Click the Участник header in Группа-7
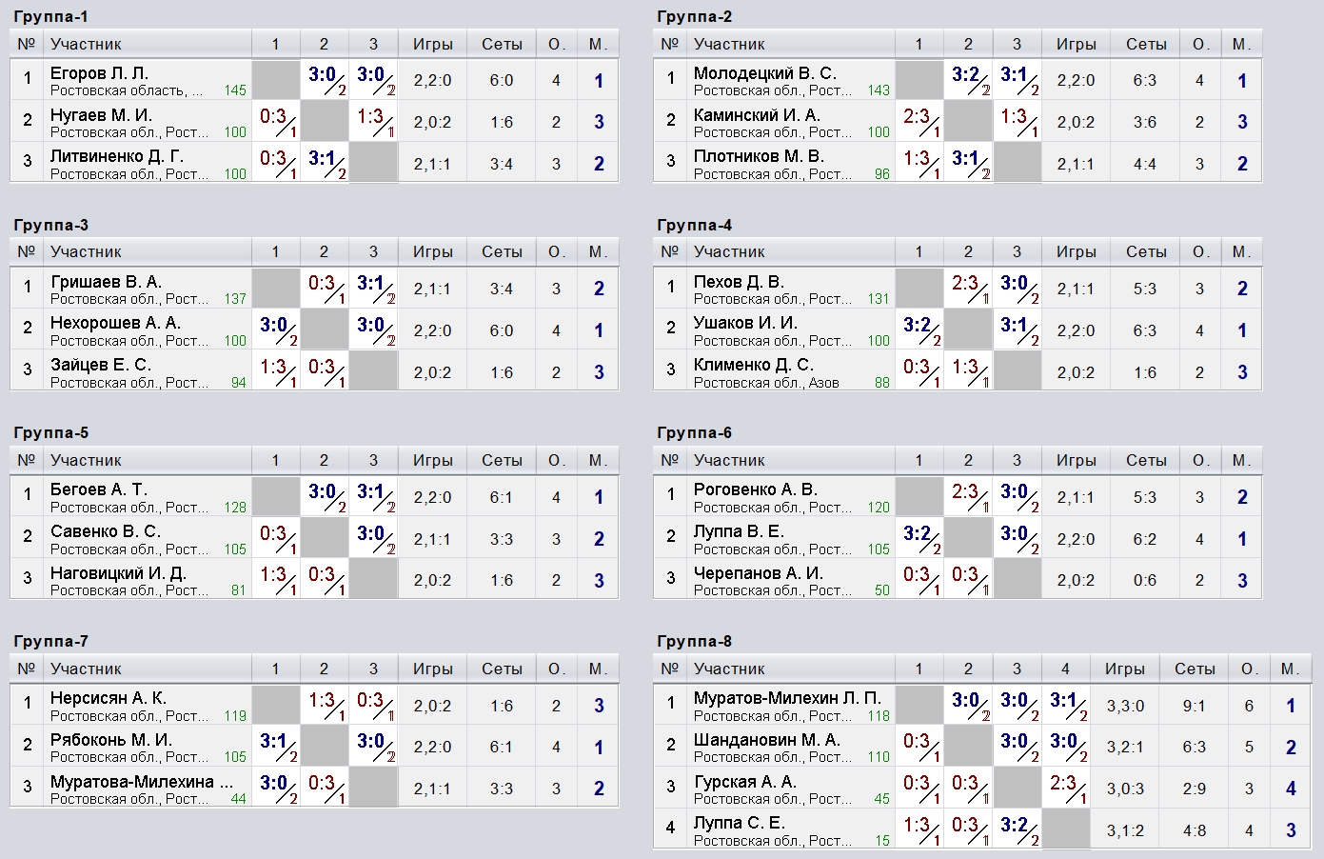This screenshot has width=1324, height=859. coord(86,669)
